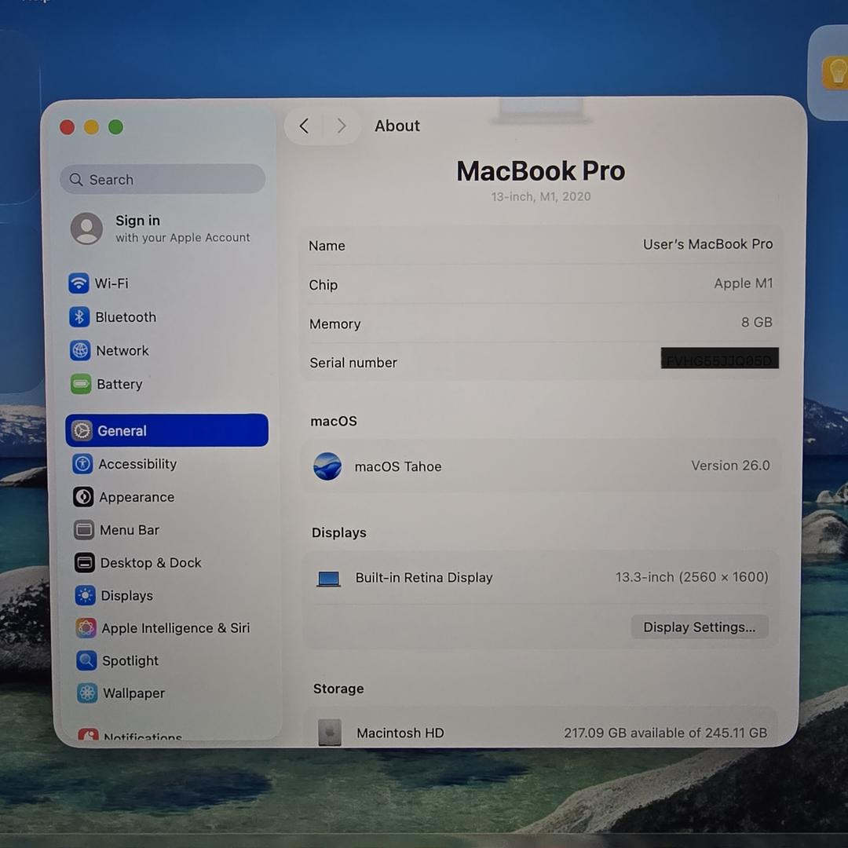848x848 pixels.
Task: Click the Menu Bar icon
Action: (x=84, y=530)
